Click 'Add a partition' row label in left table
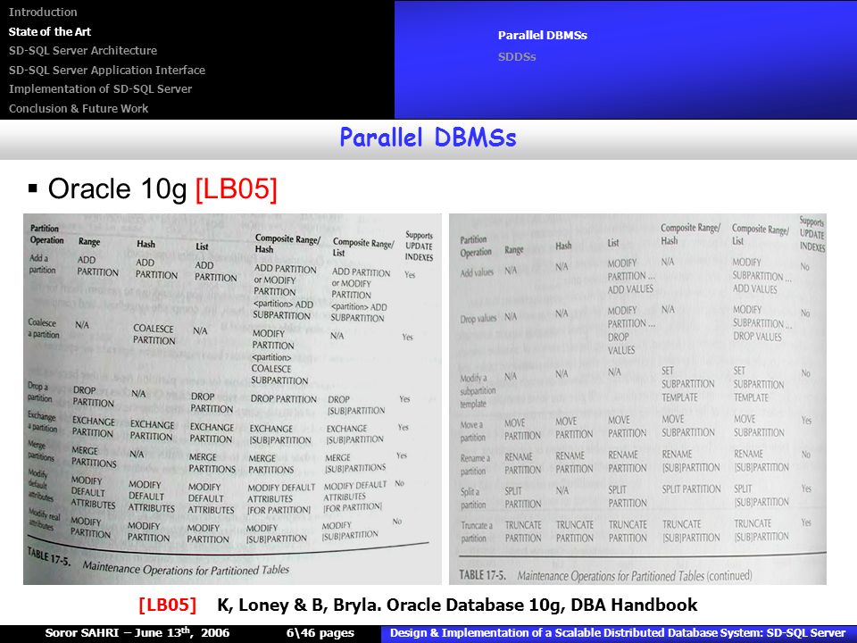Image resolution: width=857 pixels, height=643 pixels. (42, 263)
